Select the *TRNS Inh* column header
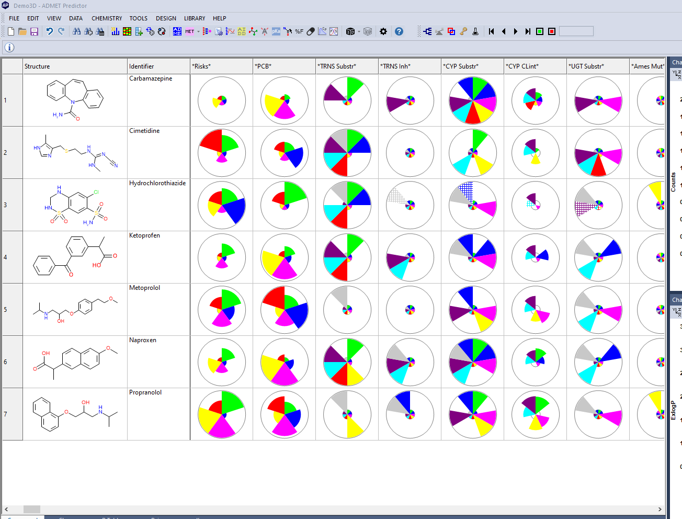682x519 pixels. pos(410,66)
